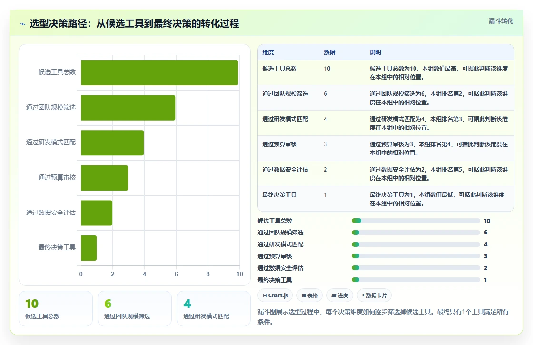Click the 通过数据安全评估 bar in chart
This screenshot has width=533, height=345.
coord(97,213)
